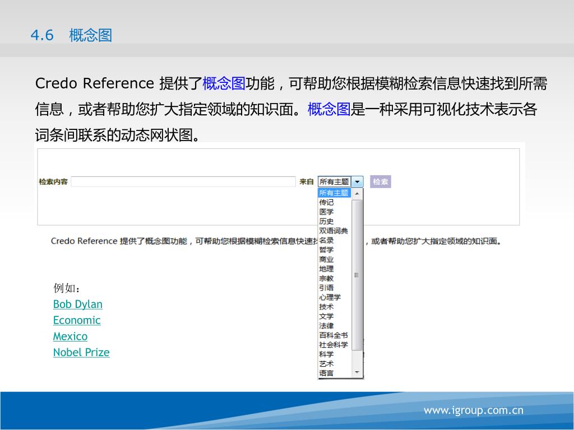Click the dropdown list scroll-down arrow
This screenshot has height=430, width=574.
[x=357, y=372]
